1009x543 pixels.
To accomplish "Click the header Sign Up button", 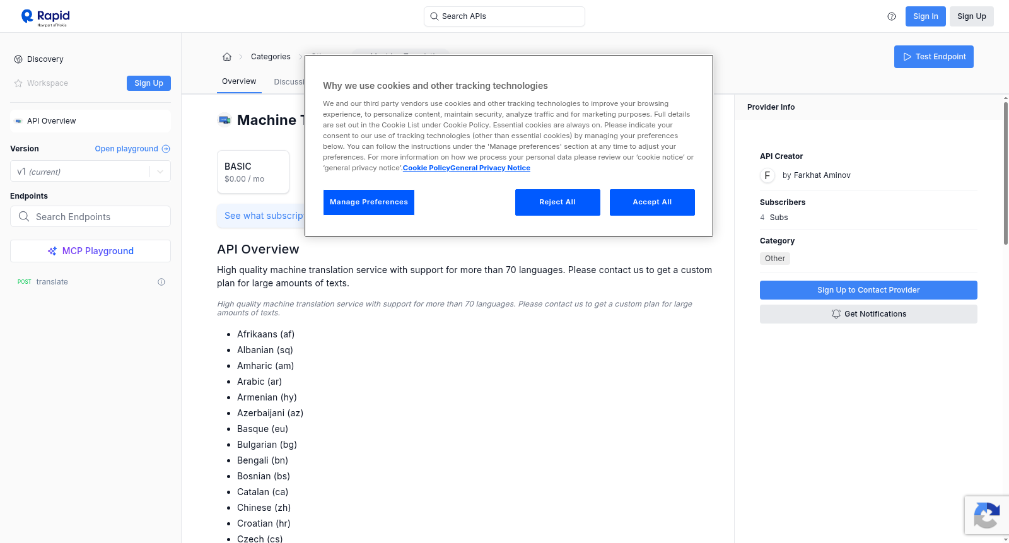I will pyautogui.click(x=971, y=16).
